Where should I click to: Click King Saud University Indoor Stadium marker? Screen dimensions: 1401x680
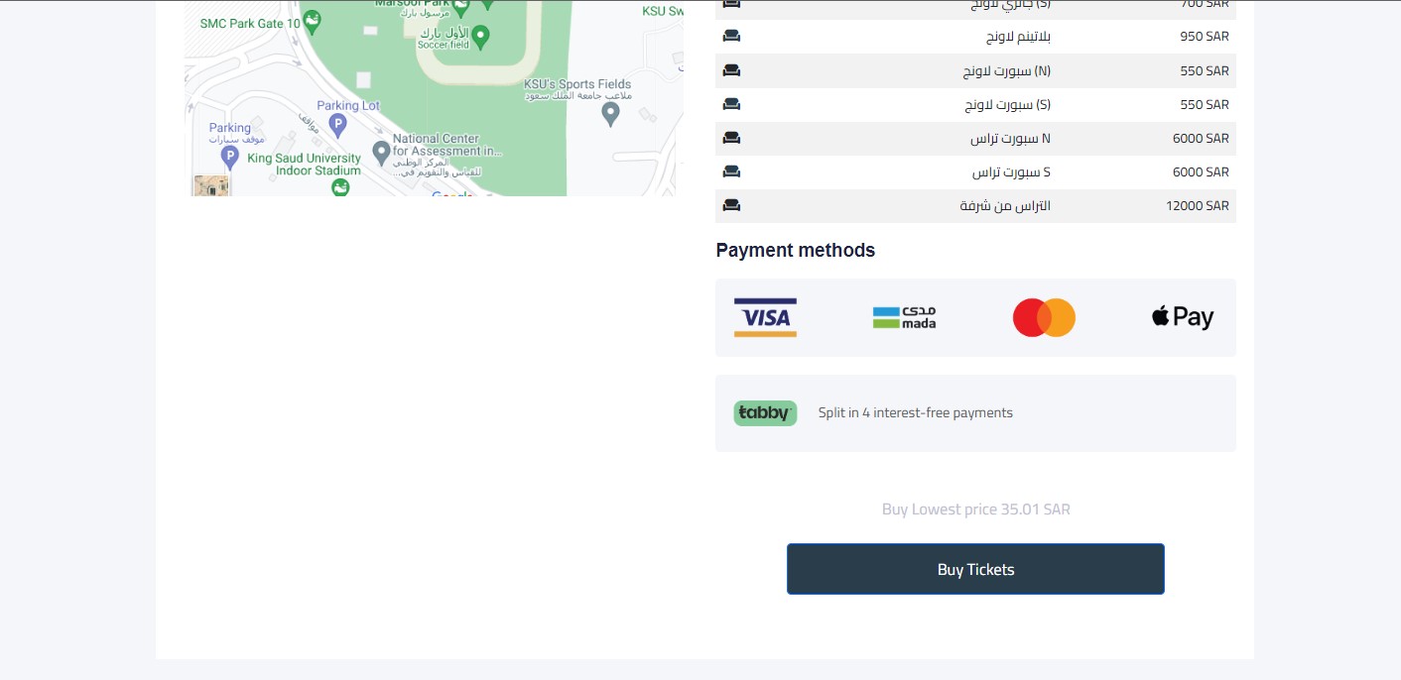pyautogui.click(x=341, y=186)
